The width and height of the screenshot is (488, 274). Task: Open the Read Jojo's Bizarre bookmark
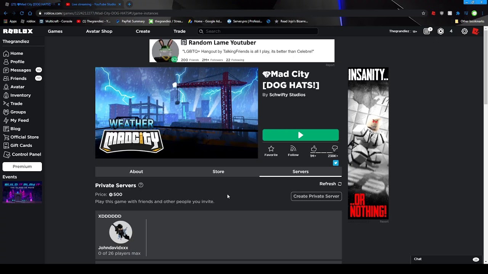(x=291, y=21)
